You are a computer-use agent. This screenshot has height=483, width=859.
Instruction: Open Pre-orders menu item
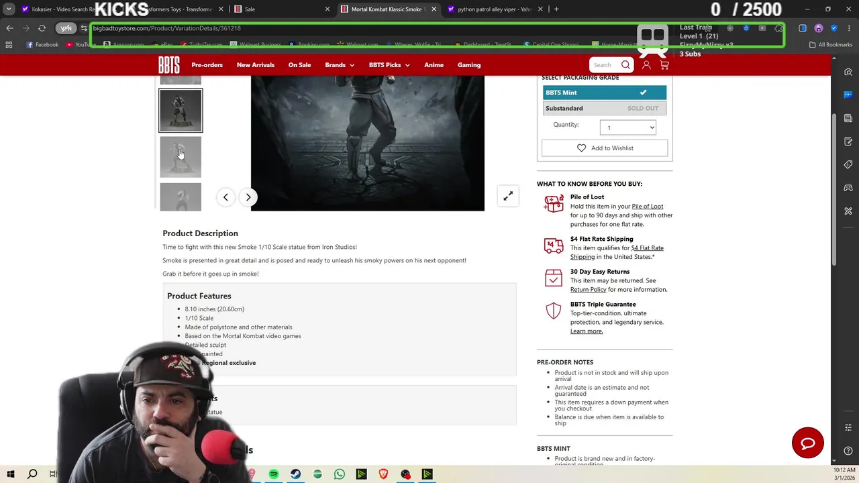(207, 65)
